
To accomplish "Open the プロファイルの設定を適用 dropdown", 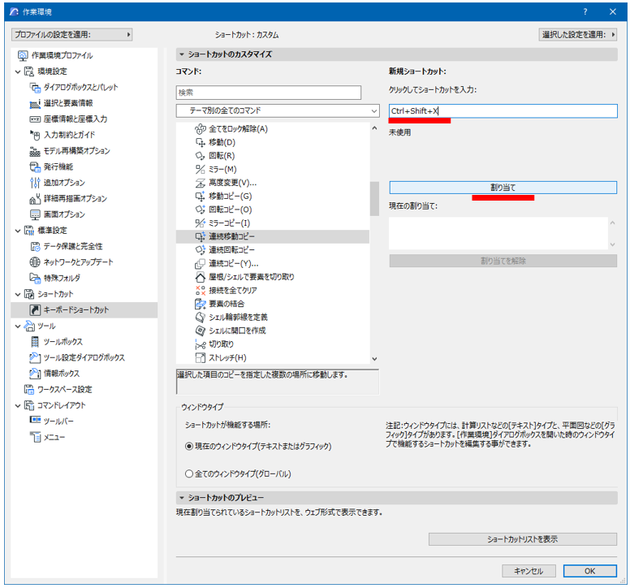I will click(72, 35).
